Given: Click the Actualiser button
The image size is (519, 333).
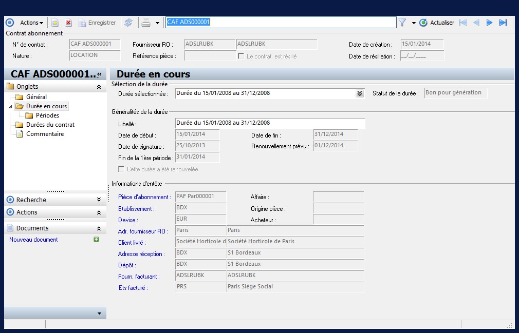Looking at the screenshot, I should [x=437, y=23].
